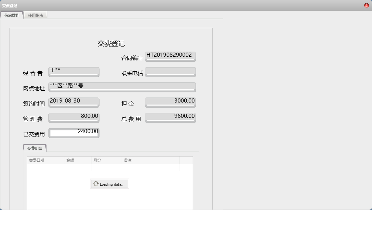Viewport: 372px width, 239px height.
Task: Click the 经营者 field containing 王**
Action: point(74,71)
